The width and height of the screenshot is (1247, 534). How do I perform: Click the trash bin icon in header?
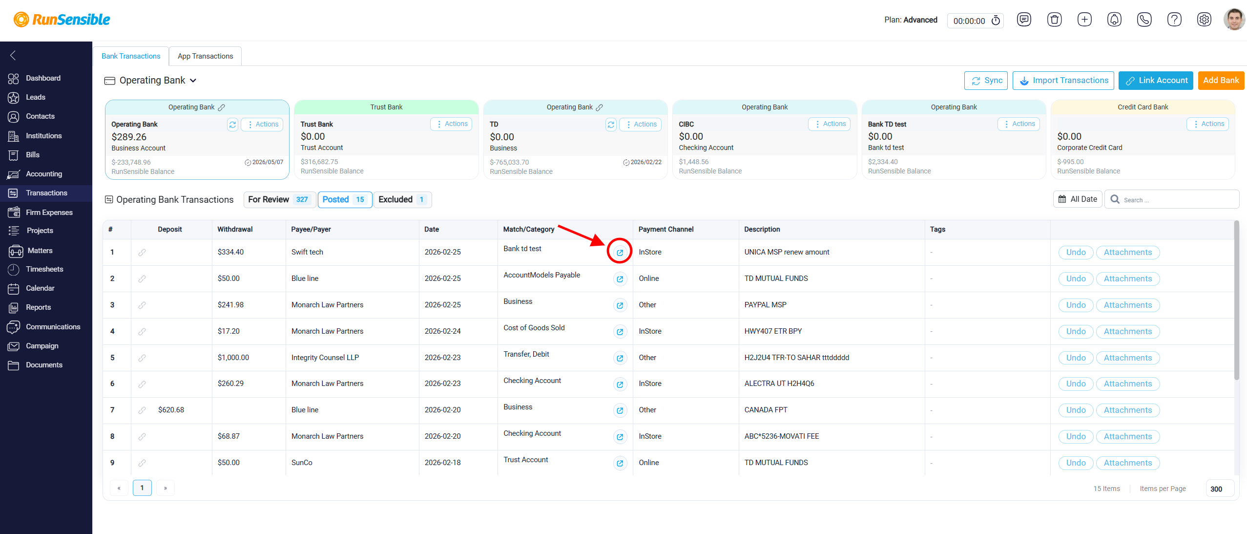point(1054,20)
